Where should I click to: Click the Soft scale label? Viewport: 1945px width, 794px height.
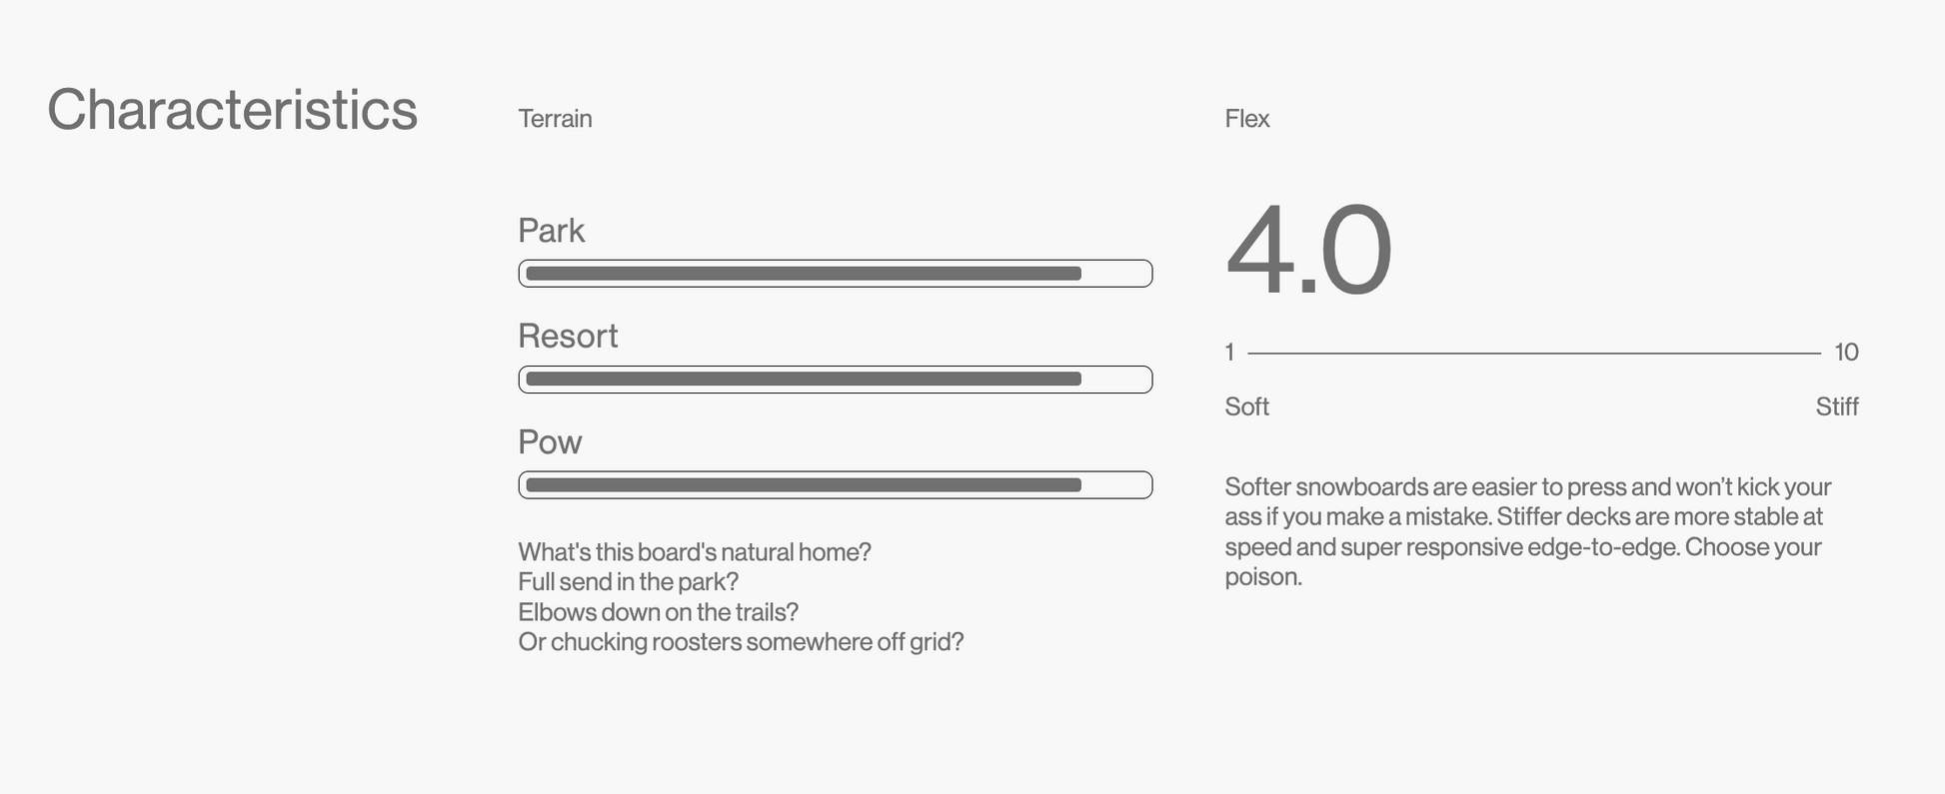[x=1246, y=406]
